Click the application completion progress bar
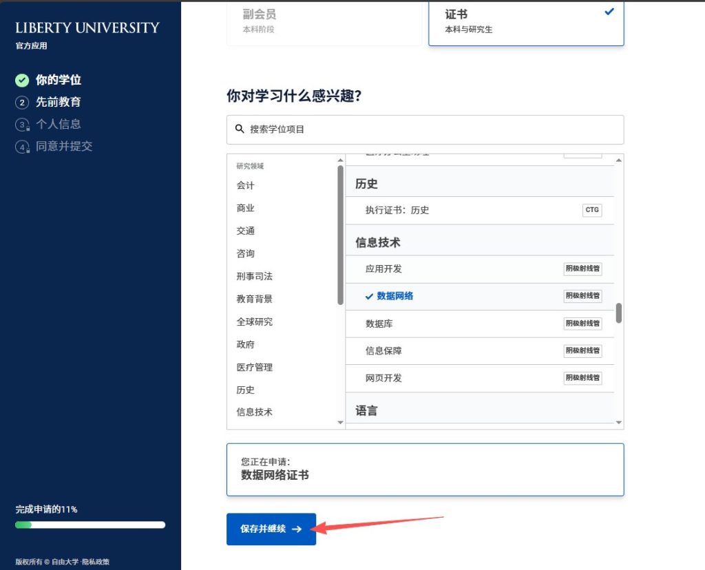 (x=90, y=525)
